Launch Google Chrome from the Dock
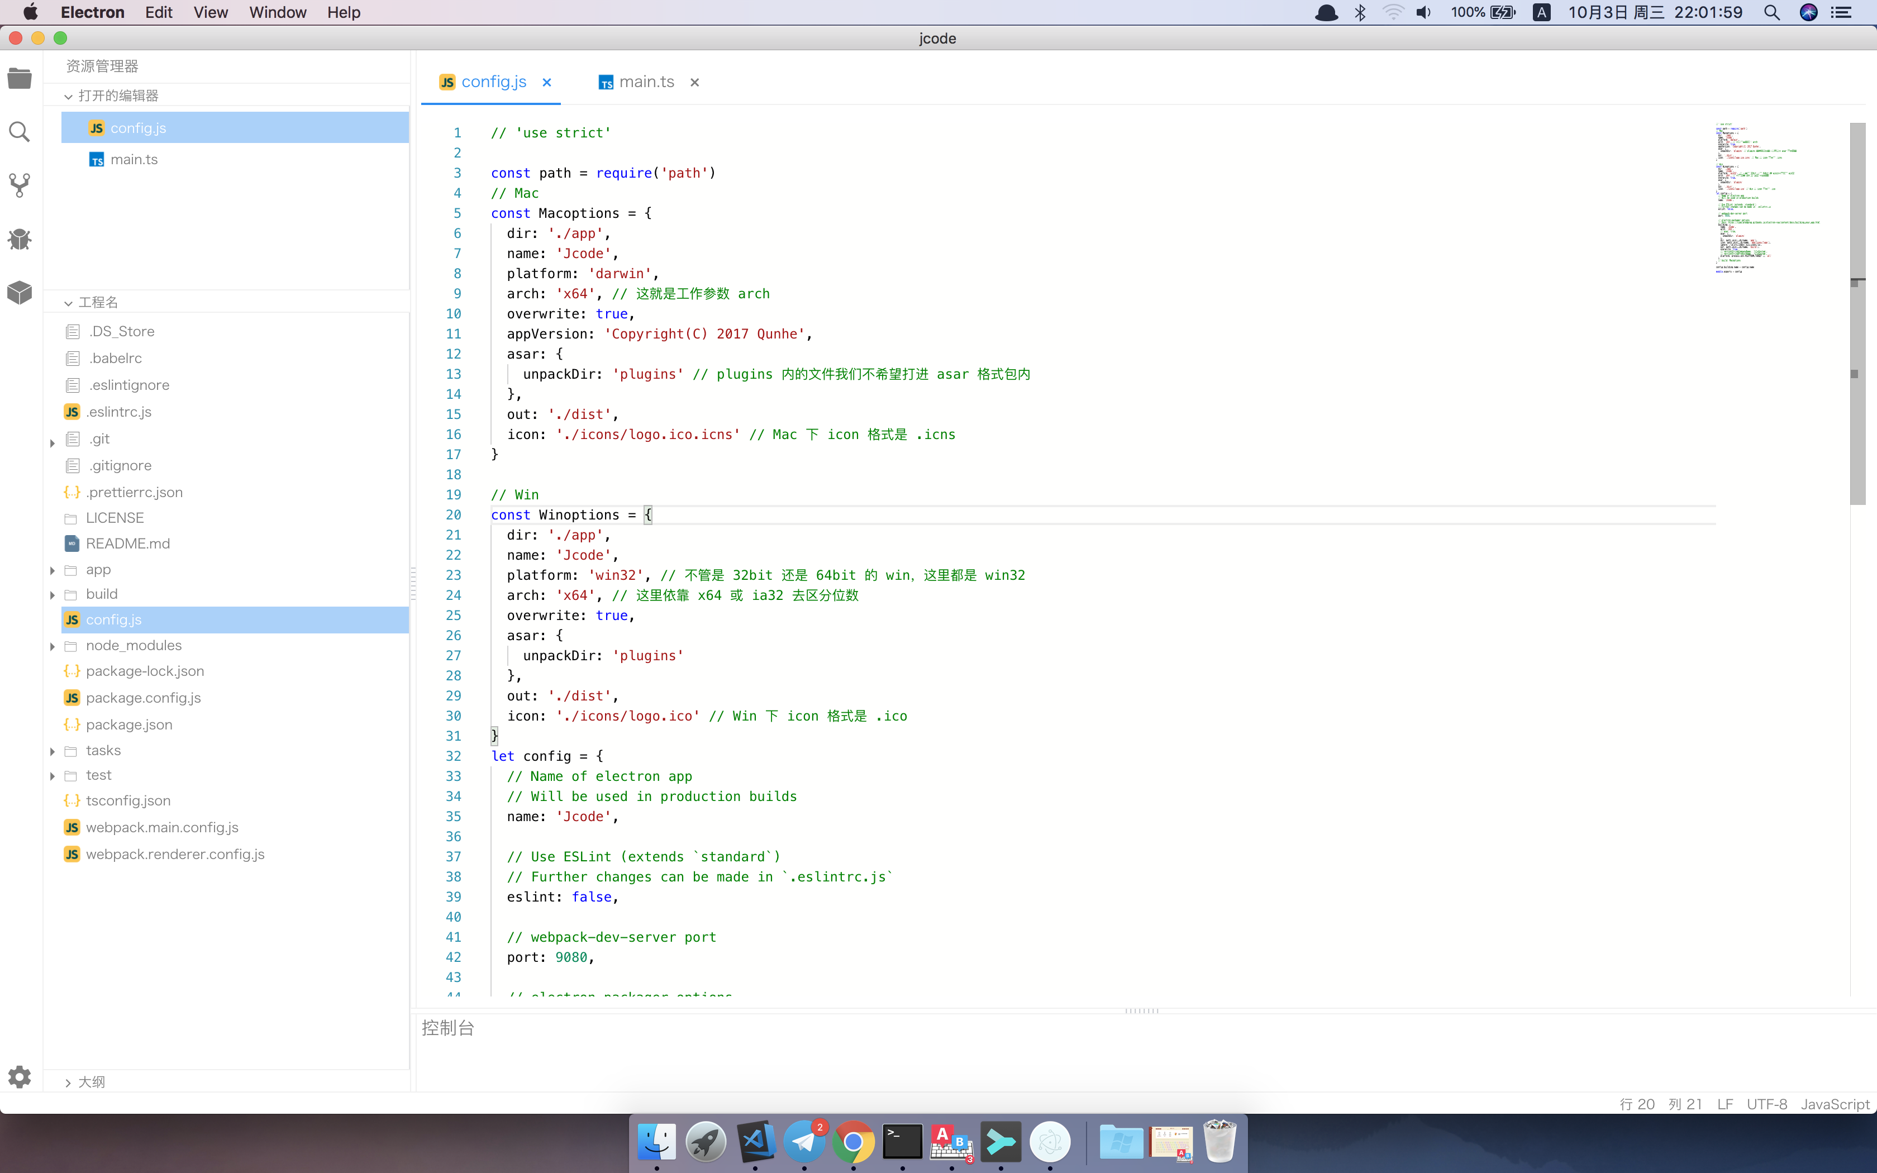The image size is (1877, 1173). tap(853, 1142)
